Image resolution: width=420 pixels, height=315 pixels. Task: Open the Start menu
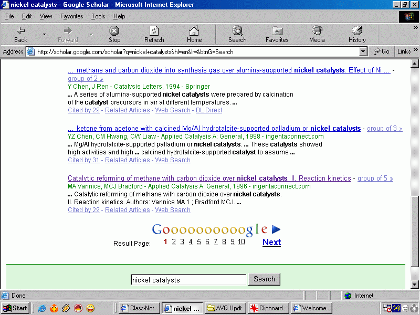[15, 308]
